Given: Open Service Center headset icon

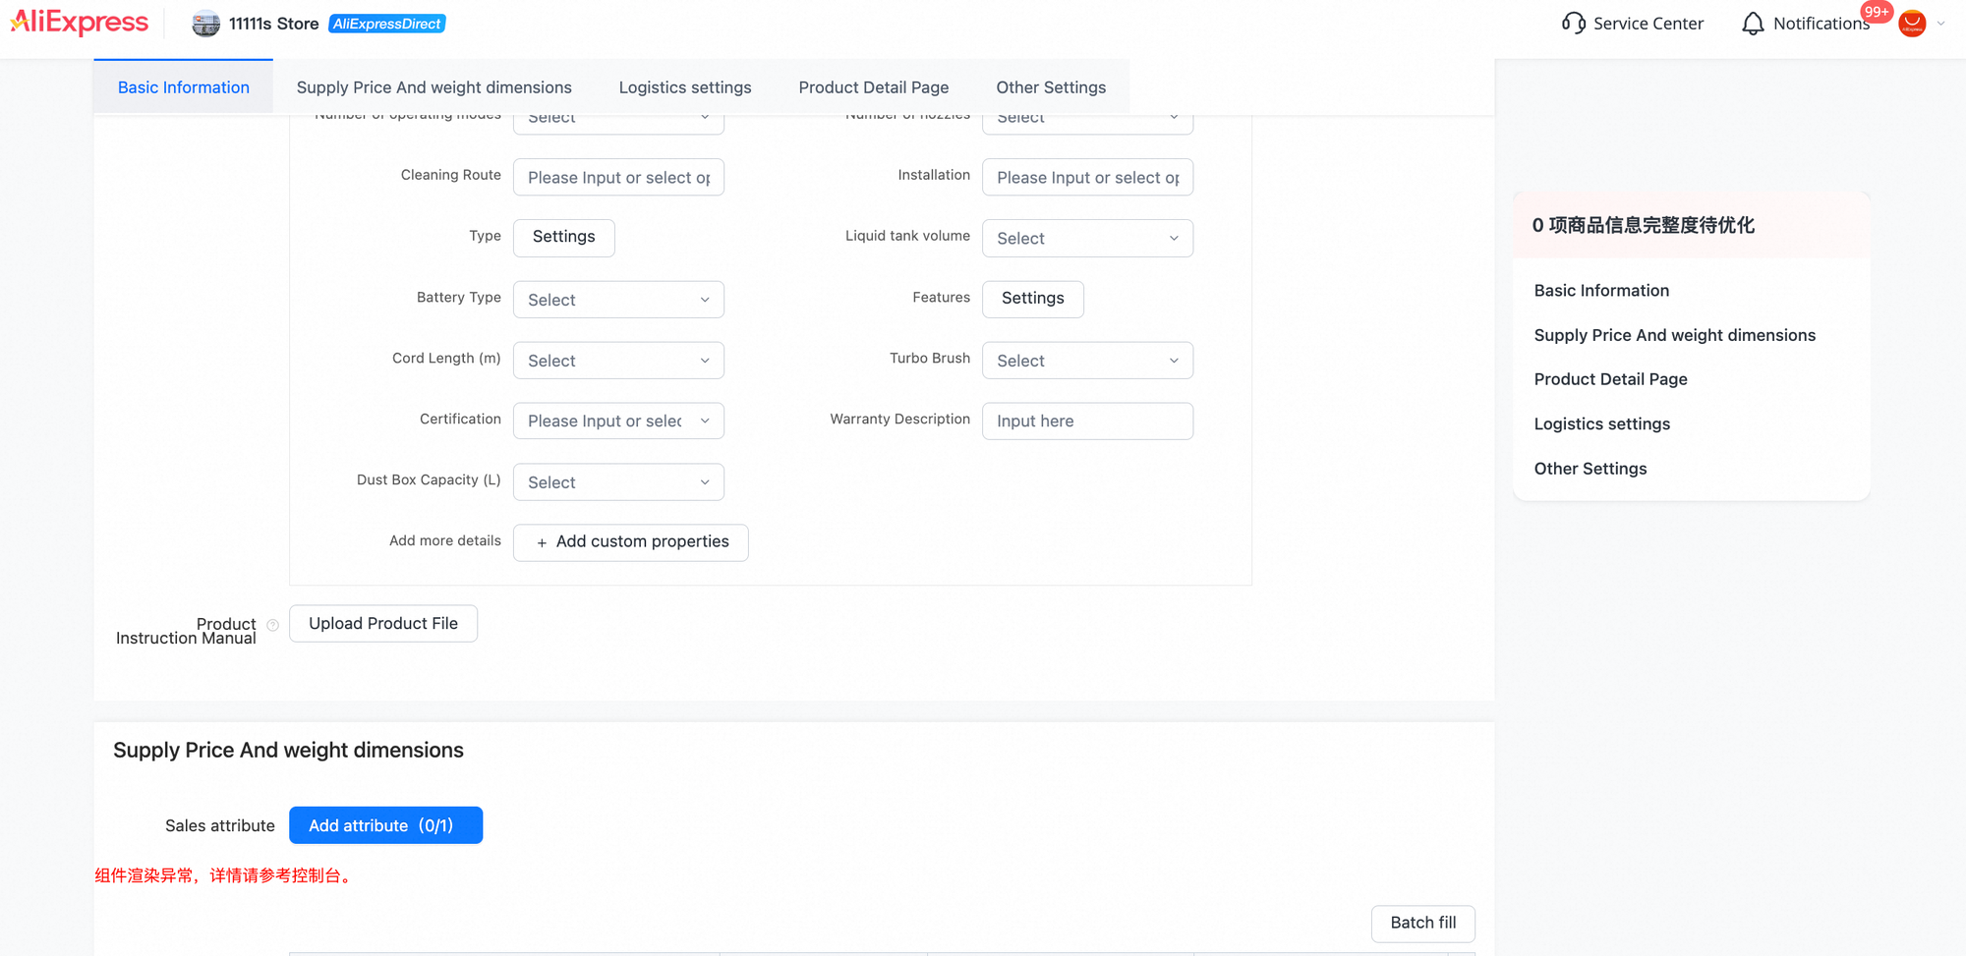Looking at the screenshot, I should point(1573,24).
